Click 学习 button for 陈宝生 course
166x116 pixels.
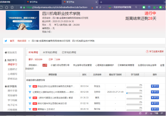click(x=155, y=86)
